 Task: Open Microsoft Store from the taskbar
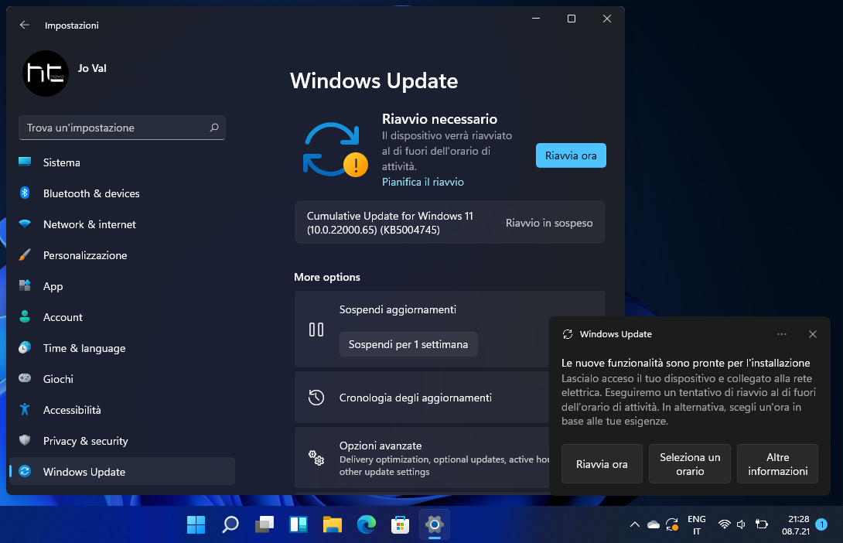400,524
